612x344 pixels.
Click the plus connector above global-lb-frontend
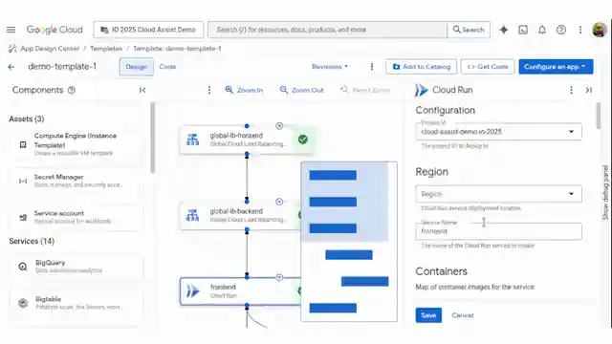click(x=279, y=126)
